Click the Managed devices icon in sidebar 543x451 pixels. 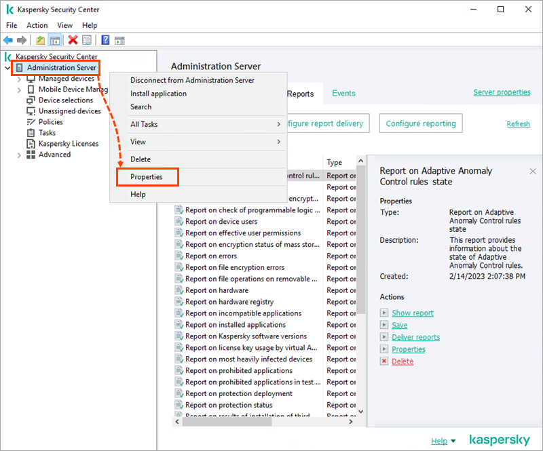30,78
